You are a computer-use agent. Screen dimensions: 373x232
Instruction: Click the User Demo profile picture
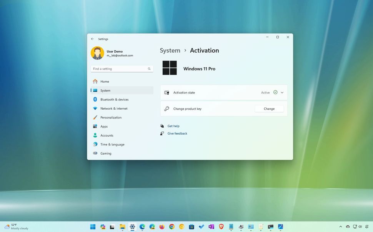(97, 52)
